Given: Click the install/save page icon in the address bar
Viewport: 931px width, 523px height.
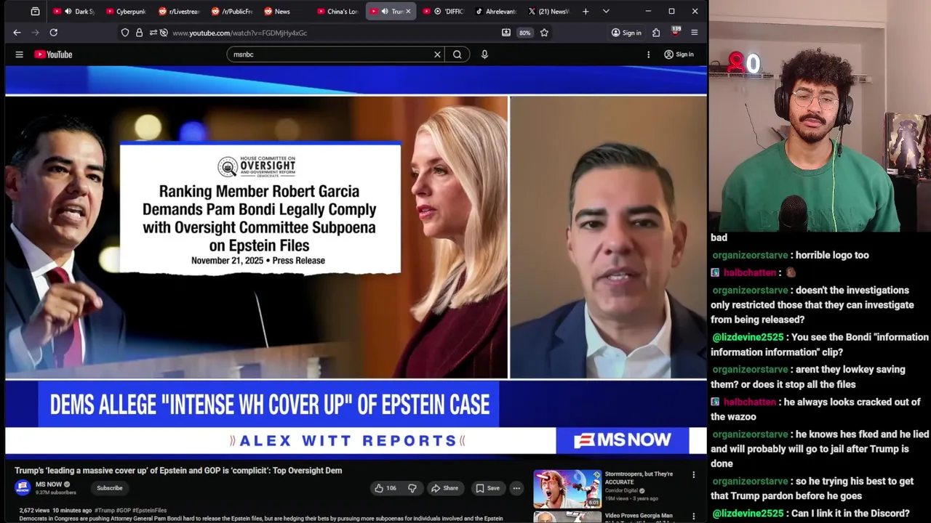Looking at the screenshot, I should coord(506,33).
